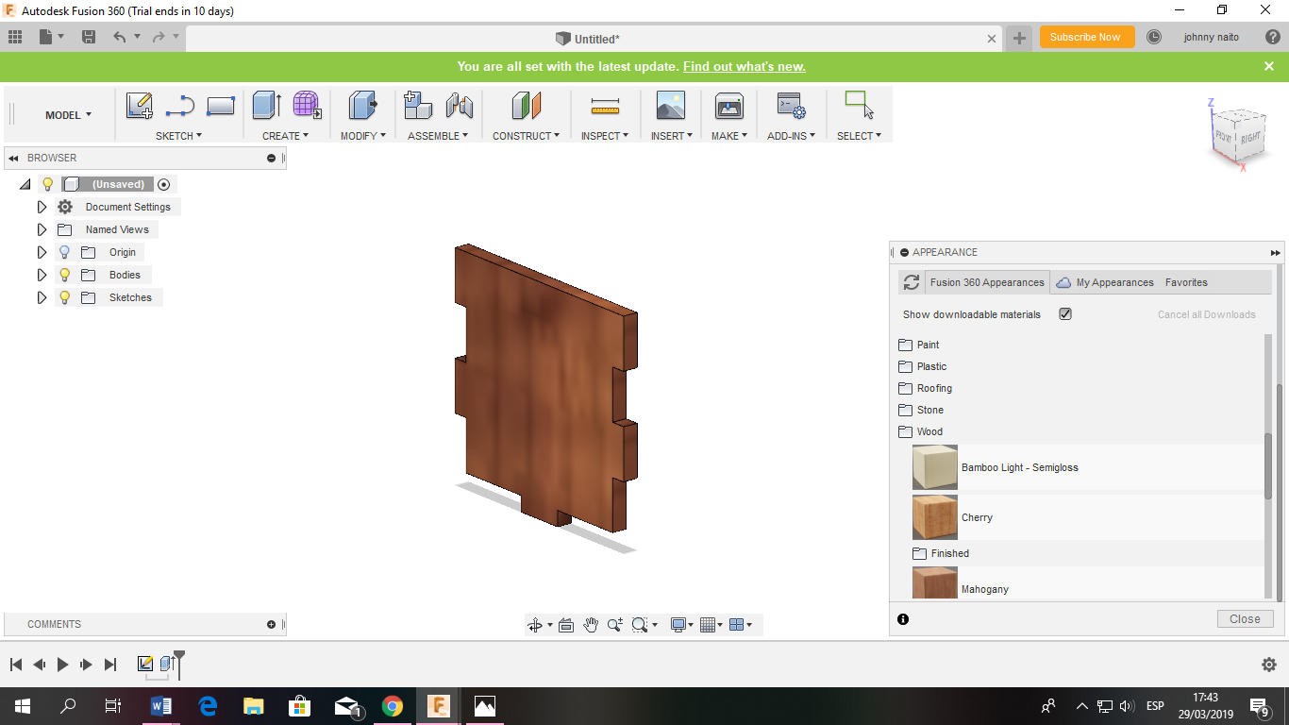Viewport: 1289px width, 725px height.
Task: Select the Line sketch tool icon
Action: [179, 106]
